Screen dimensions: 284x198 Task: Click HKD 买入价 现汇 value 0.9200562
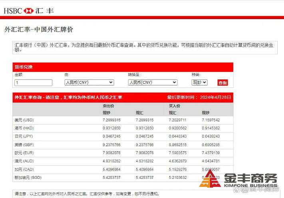(177, 128)
